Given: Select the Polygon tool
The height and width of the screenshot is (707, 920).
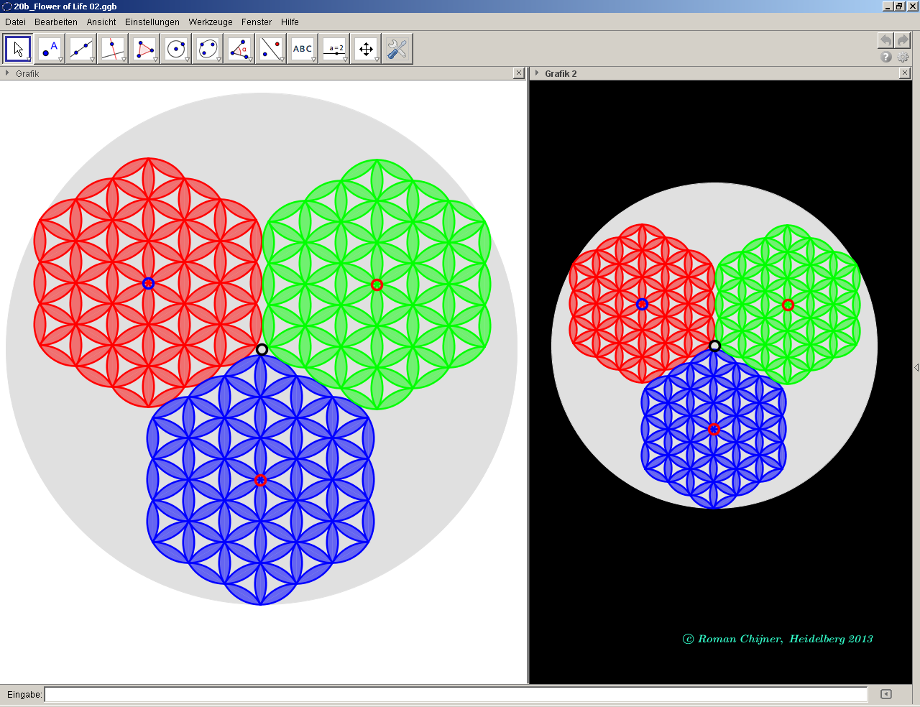Looking at the screenshot, I should point(144,49).
